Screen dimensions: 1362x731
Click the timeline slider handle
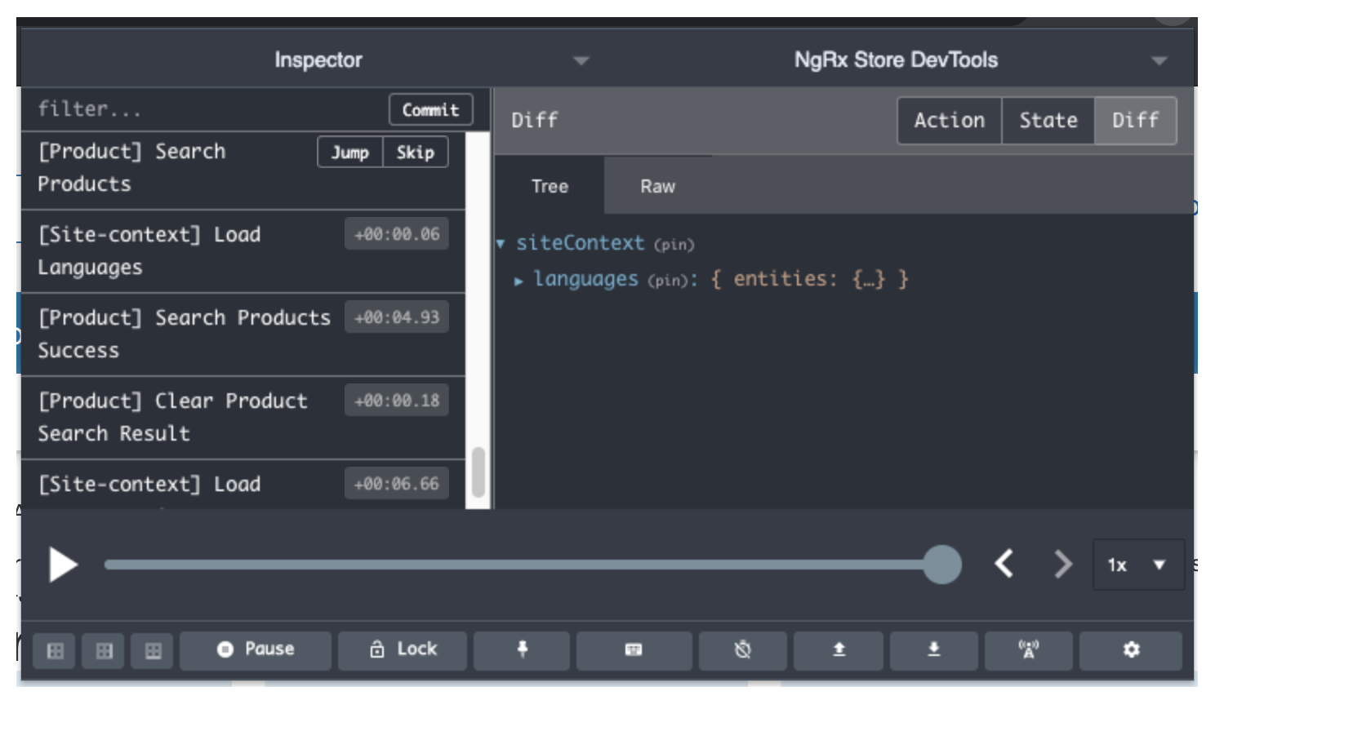pyautogui.click(x=942, y=565)
